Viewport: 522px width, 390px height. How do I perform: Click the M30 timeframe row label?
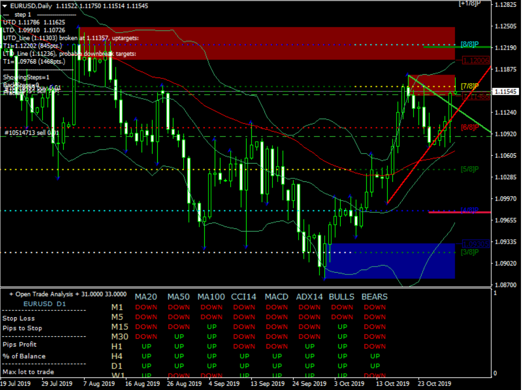(120, 337)
